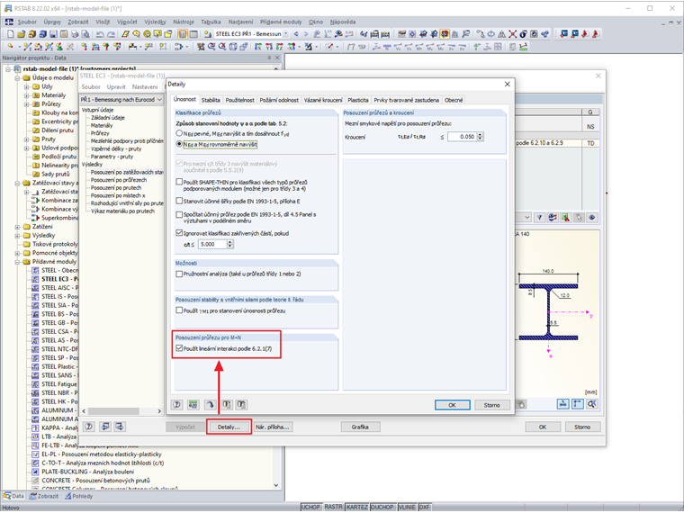The height and width of the screenshot is (513, 684).
Task: Select radio 'Ned a Med rovnoměrně navýšit'
Action: point(179,144)
